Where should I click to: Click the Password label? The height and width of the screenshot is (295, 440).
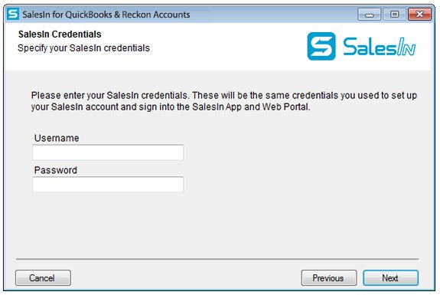[x=56, y=170]
